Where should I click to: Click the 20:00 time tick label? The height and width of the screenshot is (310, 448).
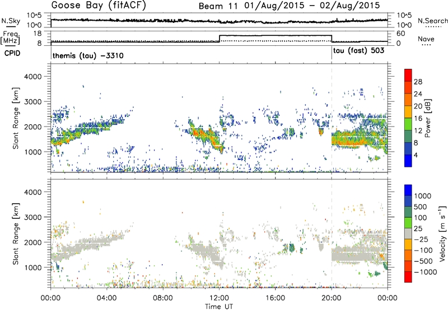pyautogui.click(x=331, y=298)
